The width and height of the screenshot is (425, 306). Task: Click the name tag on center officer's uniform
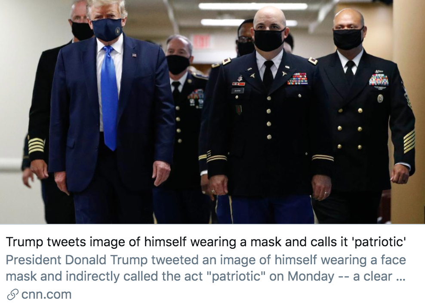[x=237, y=91]
